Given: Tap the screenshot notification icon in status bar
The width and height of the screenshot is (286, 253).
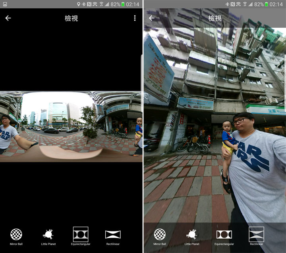Looking at the screenshot, I should click(5, 4).
